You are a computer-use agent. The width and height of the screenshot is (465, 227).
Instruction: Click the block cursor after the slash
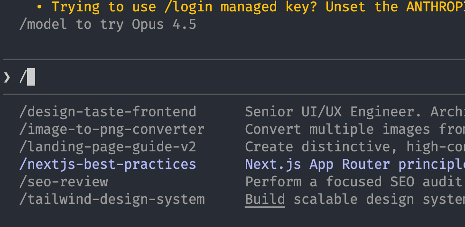31,77
